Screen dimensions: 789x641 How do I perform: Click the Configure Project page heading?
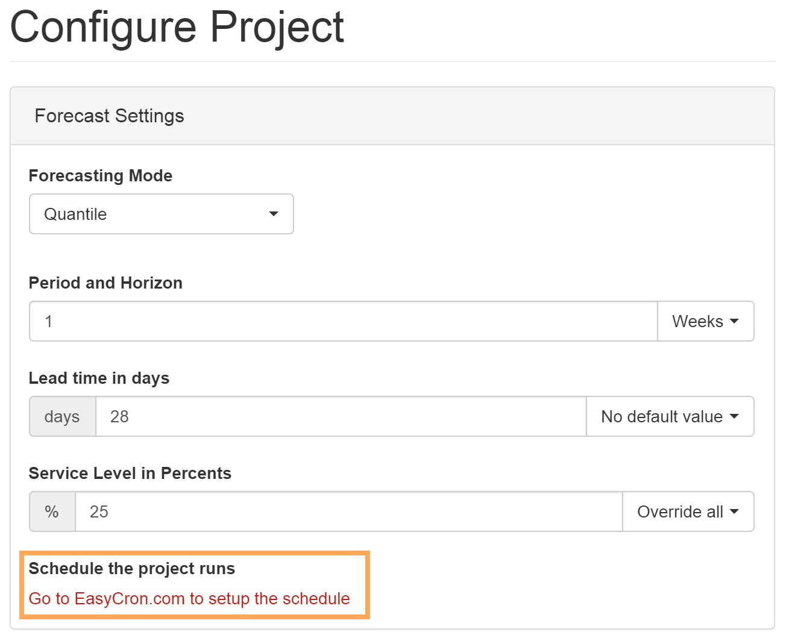[x=177, y=28]
